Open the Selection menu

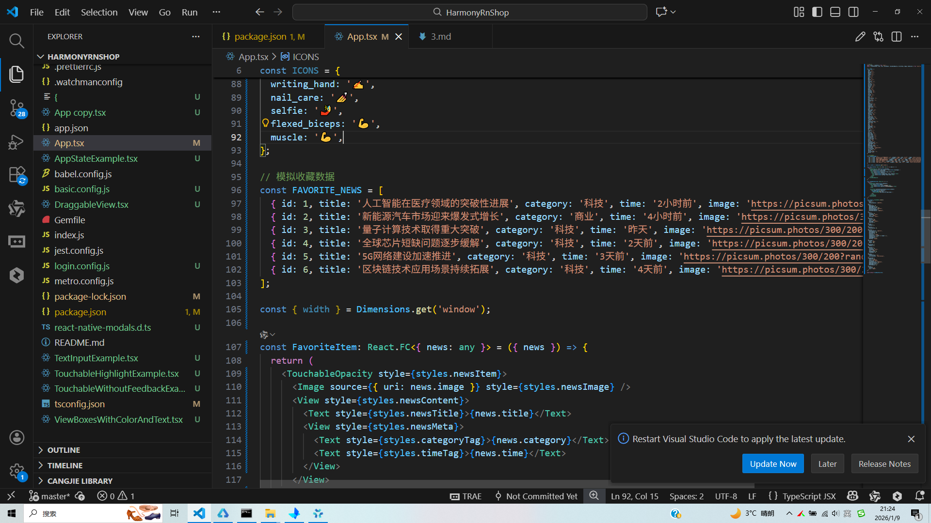(x=99, y=12)
